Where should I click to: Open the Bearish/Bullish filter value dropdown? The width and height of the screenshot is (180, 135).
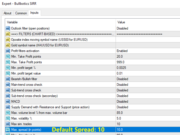tap(148, 79)
